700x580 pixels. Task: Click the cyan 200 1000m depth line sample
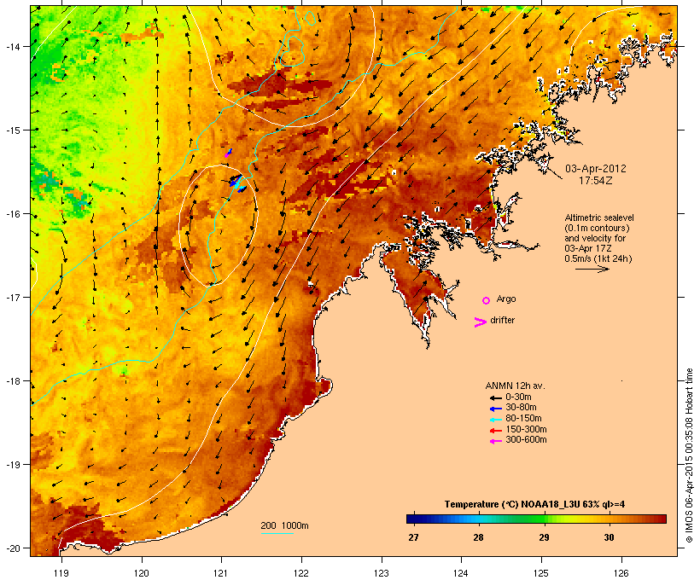pyautogui.click(x=277, y=534)
